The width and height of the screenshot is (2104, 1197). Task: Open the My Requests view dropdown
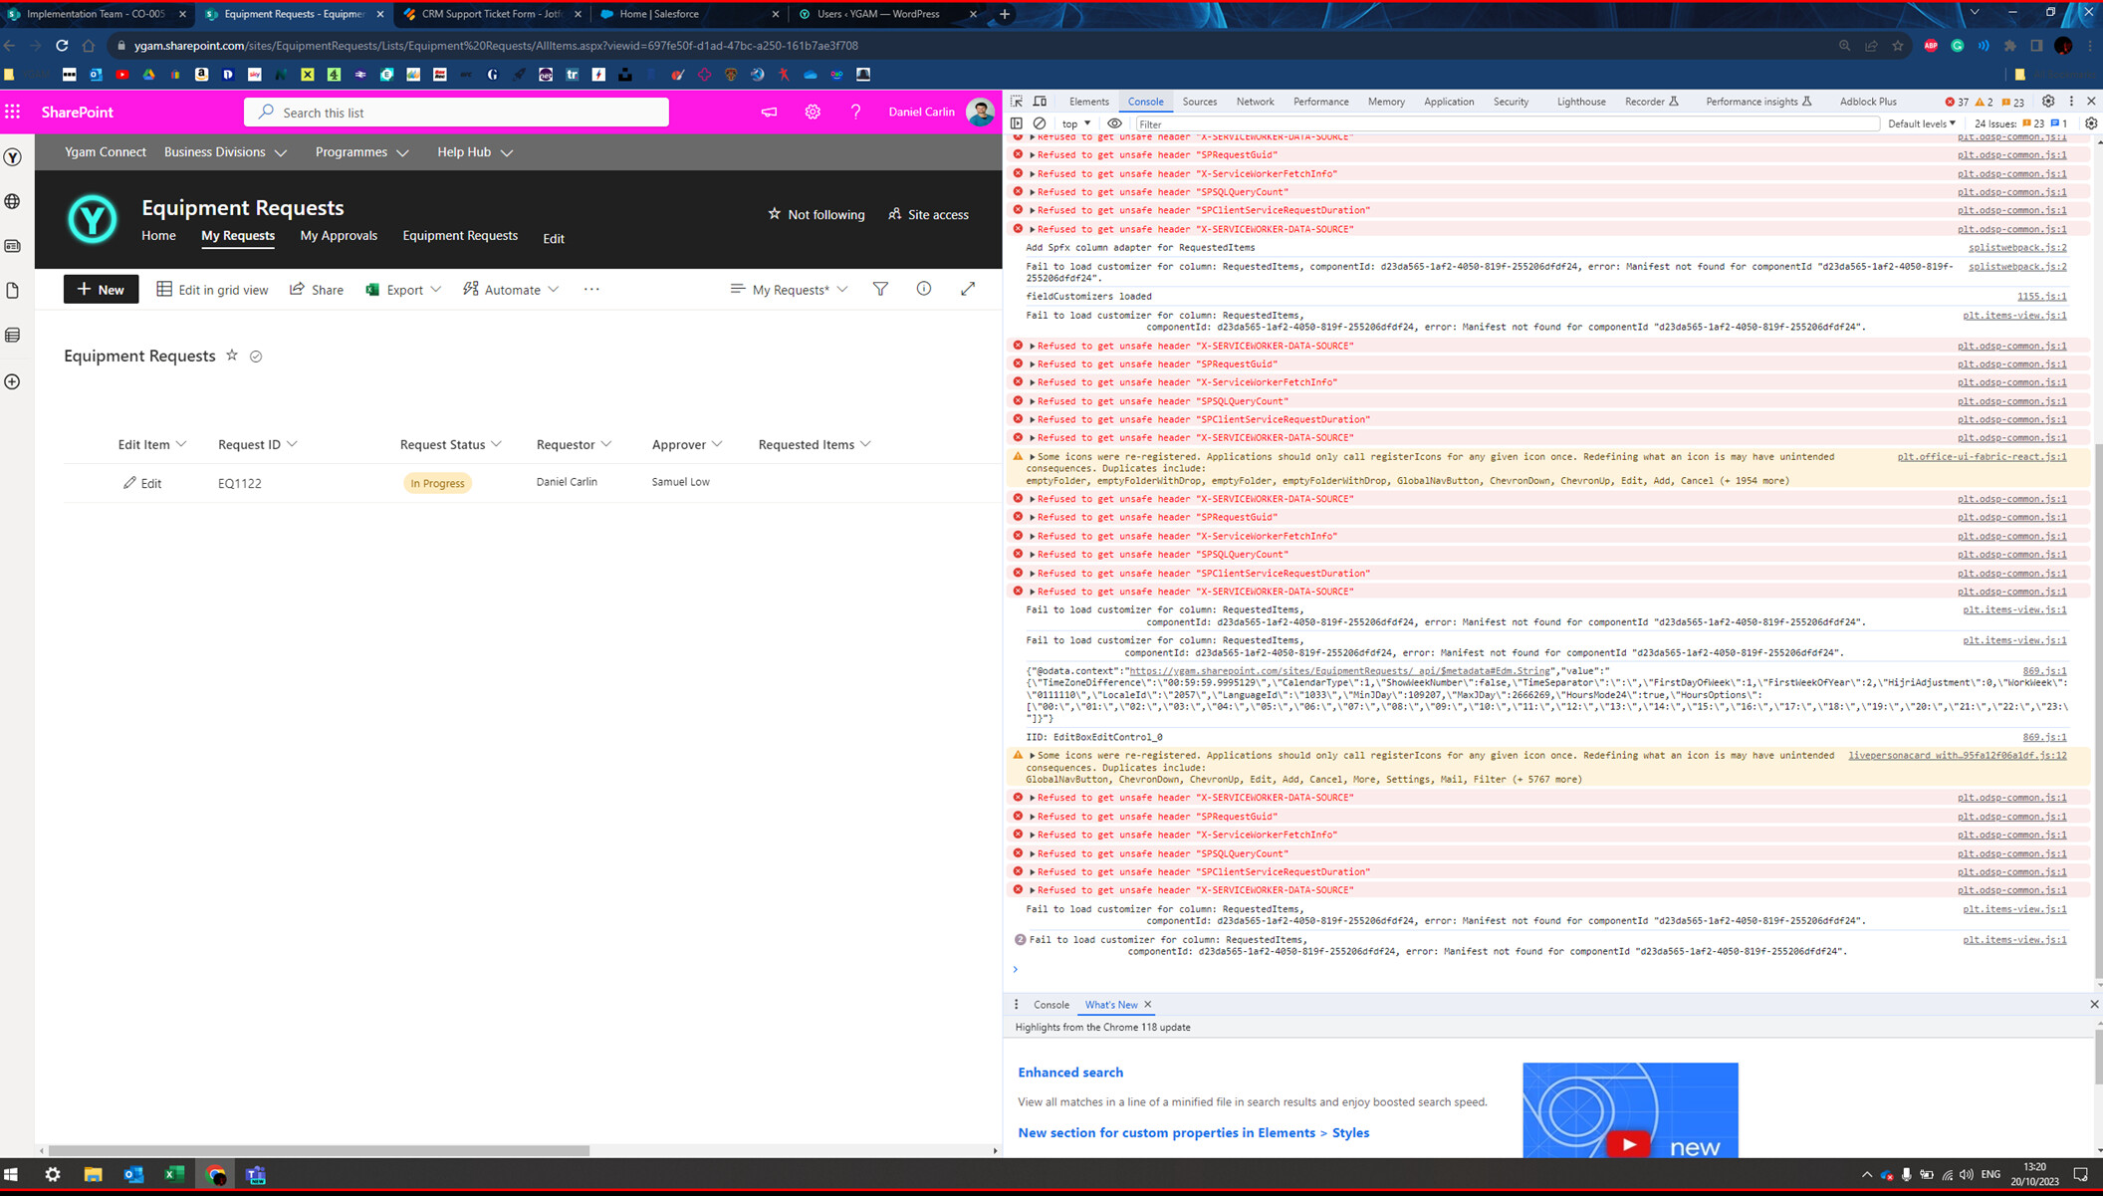click(x=789, y=289)
